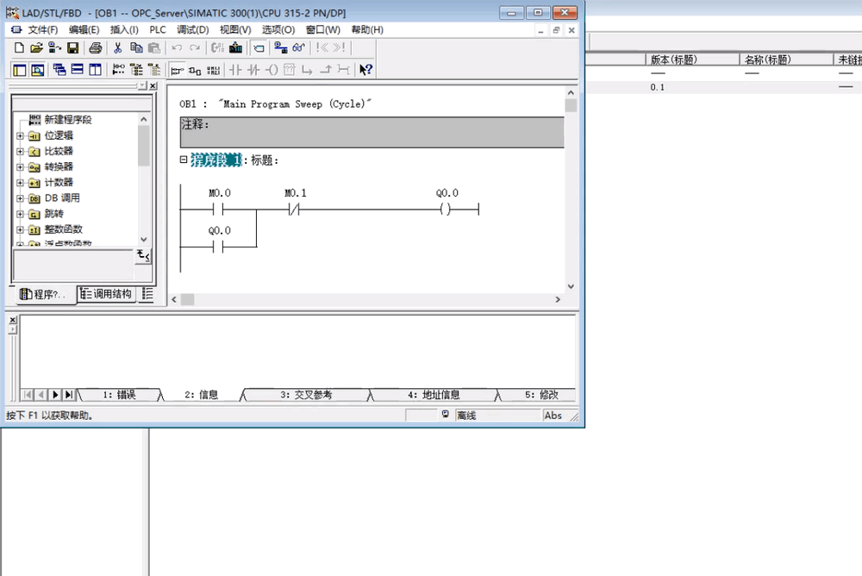The width and height of the screenshot is (862, 576).
Task: Switch to the 3: 交叉参考 tab
Action: (x=305, y=395)
